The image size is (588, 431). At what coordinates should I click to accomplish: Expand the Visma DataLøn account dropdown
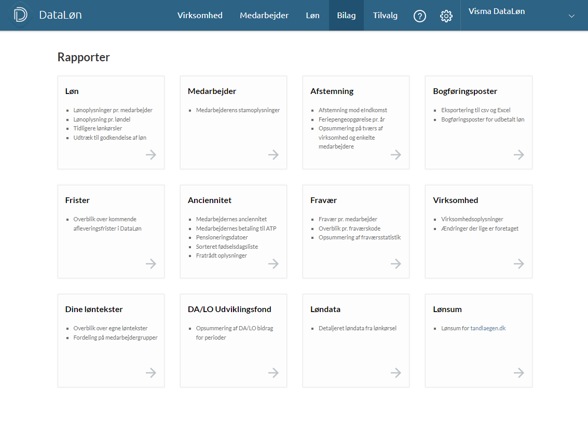571,16
